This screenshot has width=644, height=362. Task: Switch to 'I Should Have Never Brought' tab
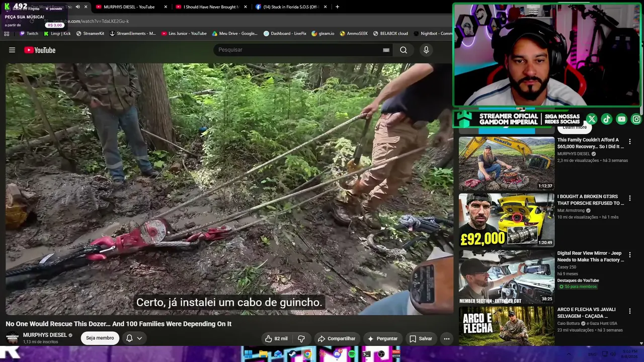[x=210, y=7]
